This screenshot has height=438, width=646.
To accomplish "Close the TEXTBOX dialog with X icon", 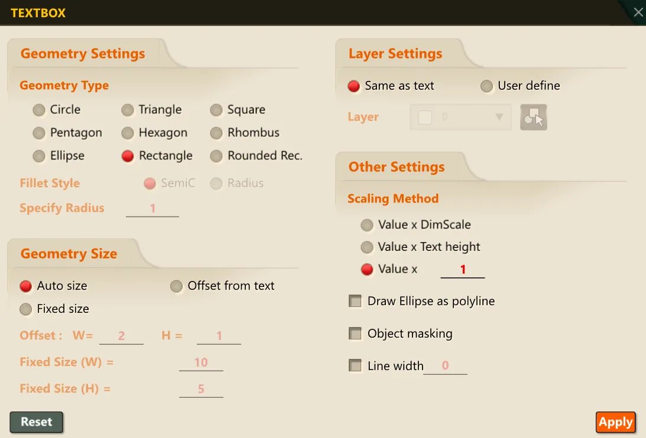I will pos(638,12).
